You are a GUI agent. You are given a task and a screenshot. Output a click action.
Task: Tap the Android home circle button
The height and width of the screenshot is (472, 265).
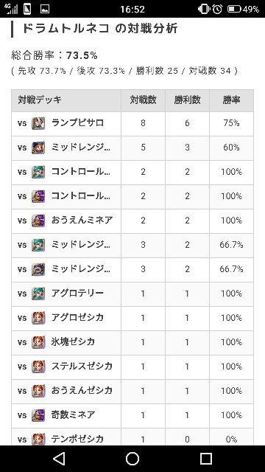(132, 459)
